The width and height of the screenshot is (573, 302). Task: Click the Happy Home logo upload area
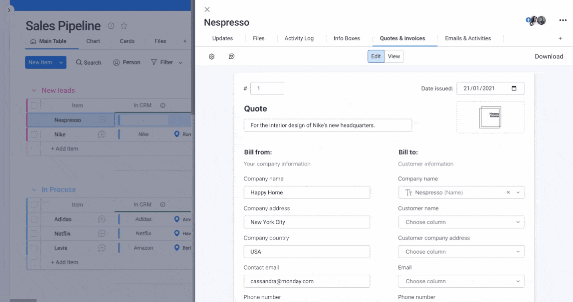(490, 117)
